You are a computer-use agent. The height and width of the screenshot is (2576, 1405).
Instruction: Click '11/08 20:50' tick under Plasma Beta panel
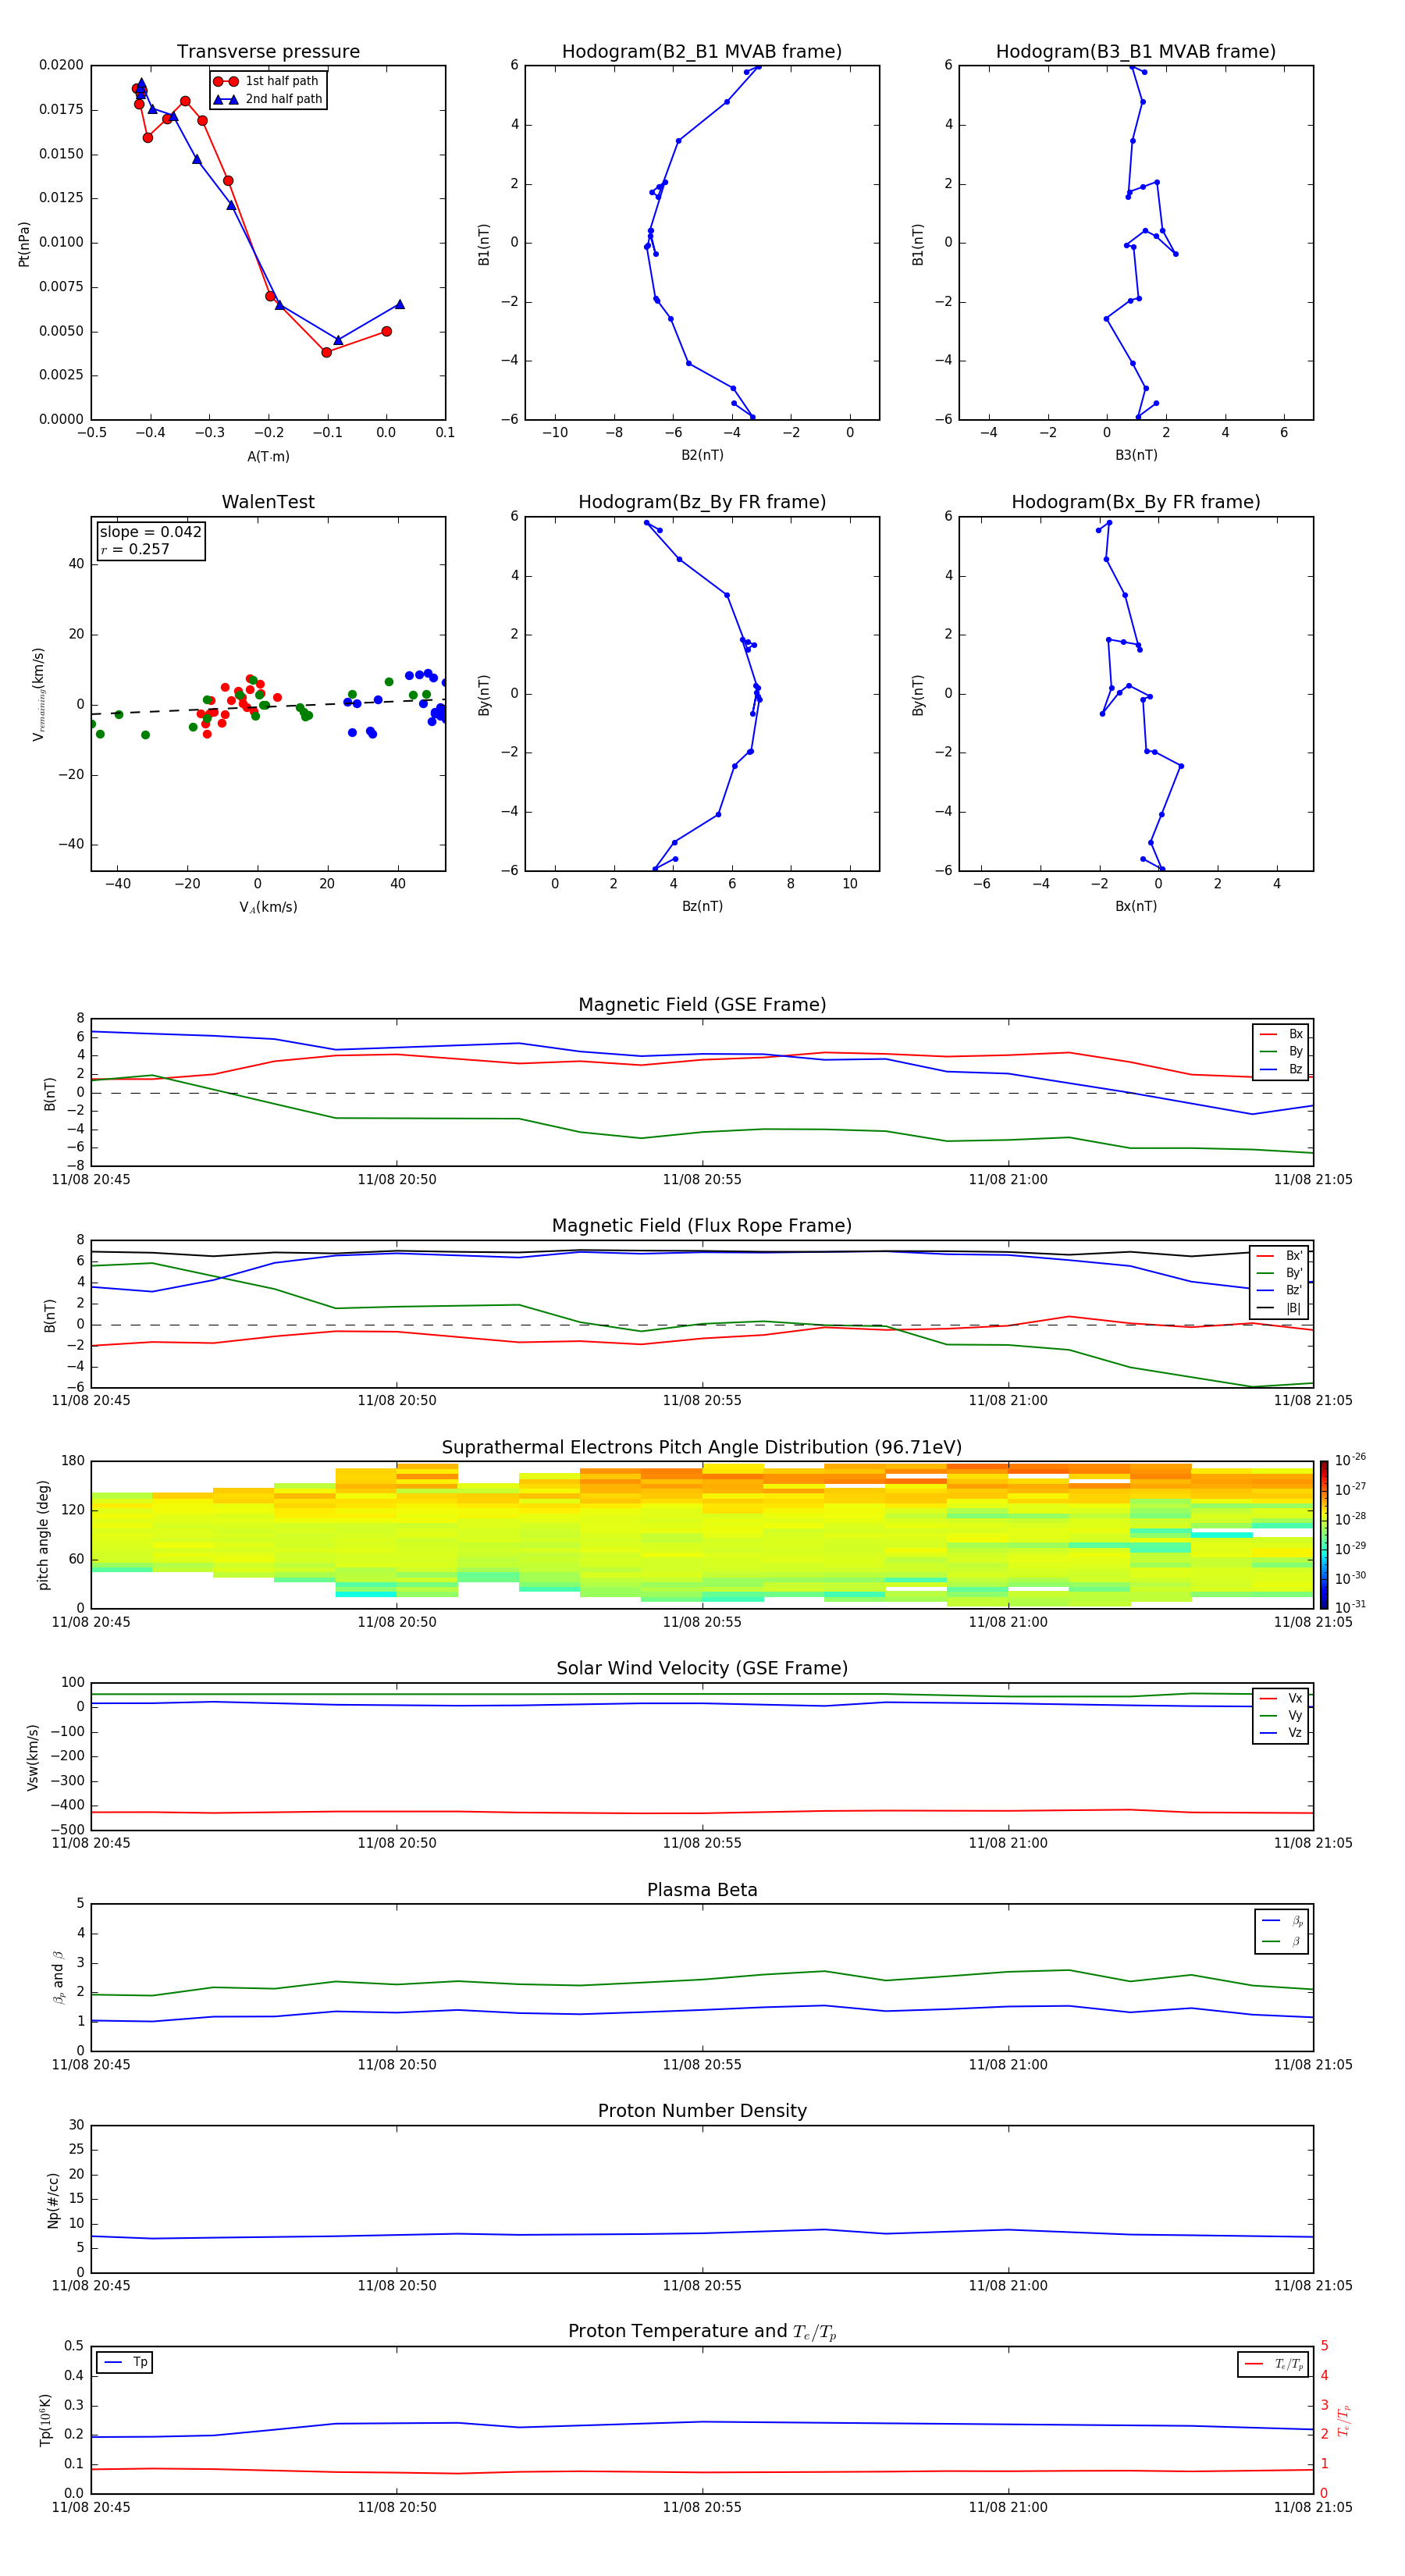coord(397,2065)
